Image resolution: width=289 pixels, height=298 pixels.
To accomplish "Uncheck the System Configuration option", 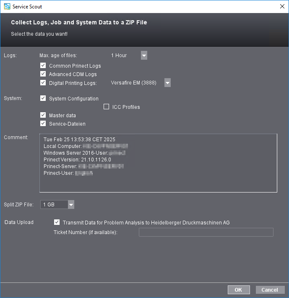I will pyautogui.click(x=43, y=98).
